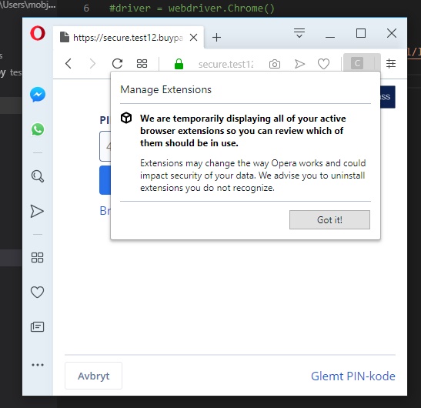The height and width of the screenshot is (408, 421).
Task: Open My Flow from sidebar
Action: [37, 211]
